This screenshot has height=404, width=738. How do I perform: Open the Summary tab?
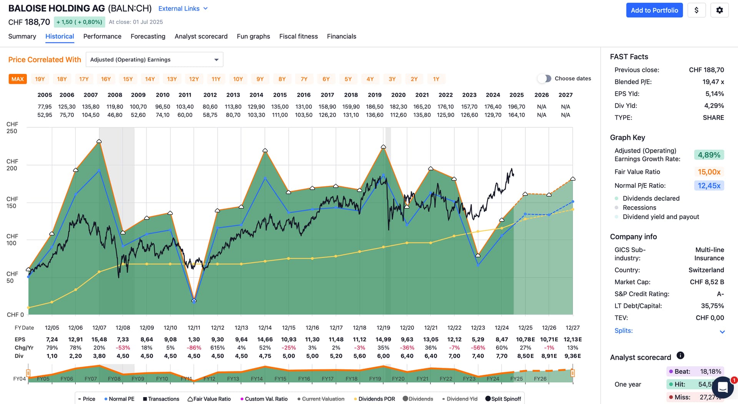pyautogui.click(x=22, y=37)
